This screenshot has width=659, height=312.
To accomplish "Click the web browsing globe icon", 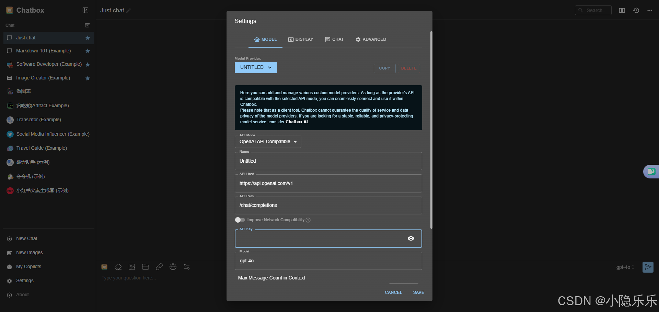I will click(x=173, y=267).
